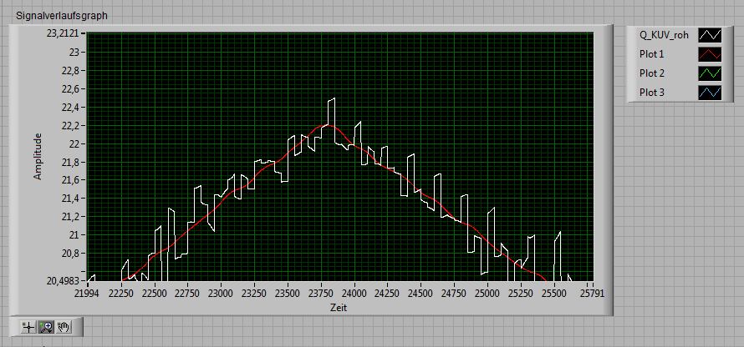
Task: Select the Plot 1 legend label
Action: 651,54
